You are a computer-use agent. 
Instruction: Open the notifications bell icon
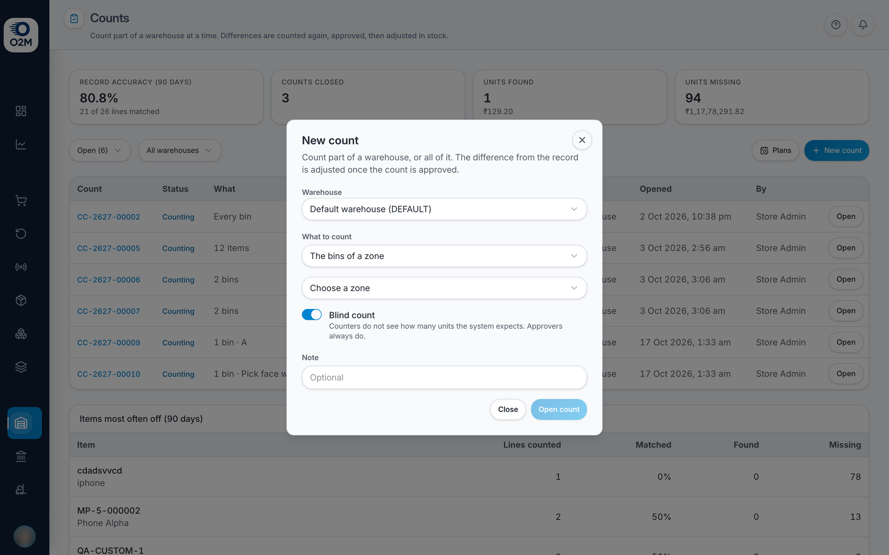tap(863, 25)
